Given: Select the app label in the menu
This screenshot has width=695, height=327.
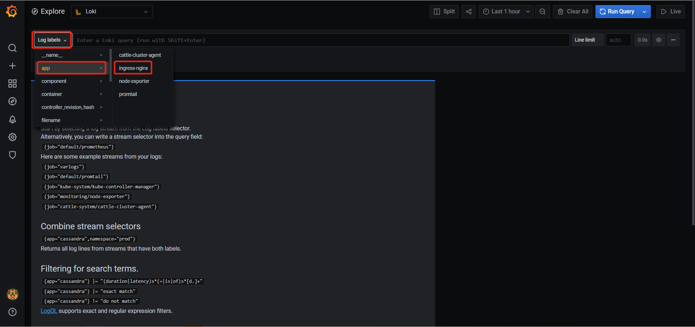Looking at the screenshot, I should (71, 68).
